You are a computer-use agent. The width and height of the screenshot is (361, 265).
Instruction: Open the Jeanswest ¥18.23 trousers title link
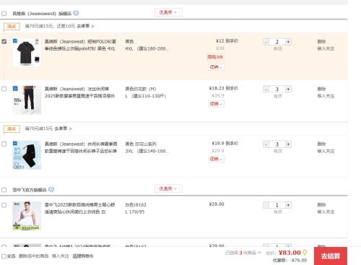point(80,92)
